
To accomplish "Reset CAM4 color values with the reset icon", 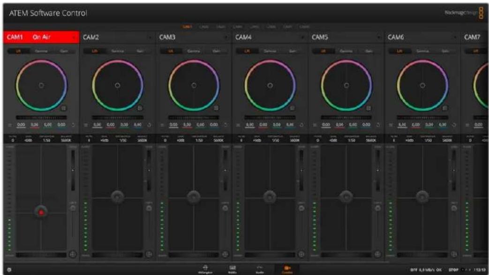I will click(302, 125).
